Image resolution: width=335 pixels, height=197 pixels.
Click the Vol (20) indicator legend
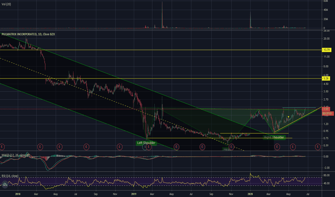(x=6, y=4)
